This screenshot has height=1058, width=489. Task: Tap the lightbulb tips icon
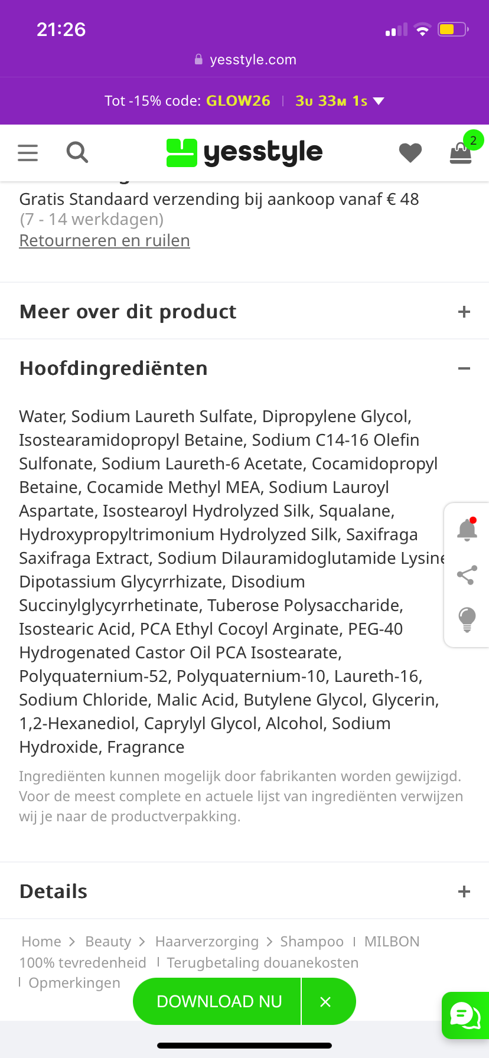467,619
